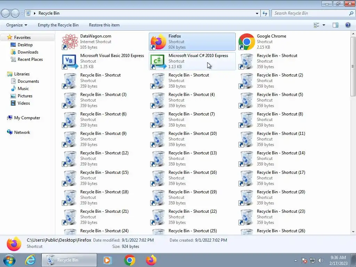Change view using the views icon
This screenshot has height=267, width=356.
click(316, 25)
